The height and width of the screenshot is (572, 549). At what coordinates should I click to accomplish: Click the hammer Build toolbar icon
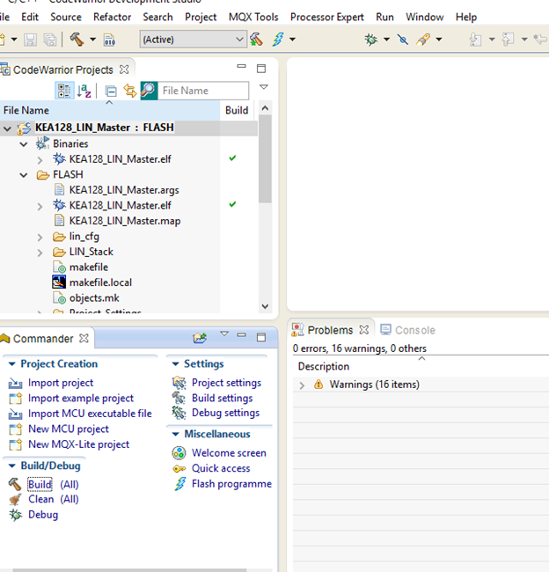click(77, 39)
